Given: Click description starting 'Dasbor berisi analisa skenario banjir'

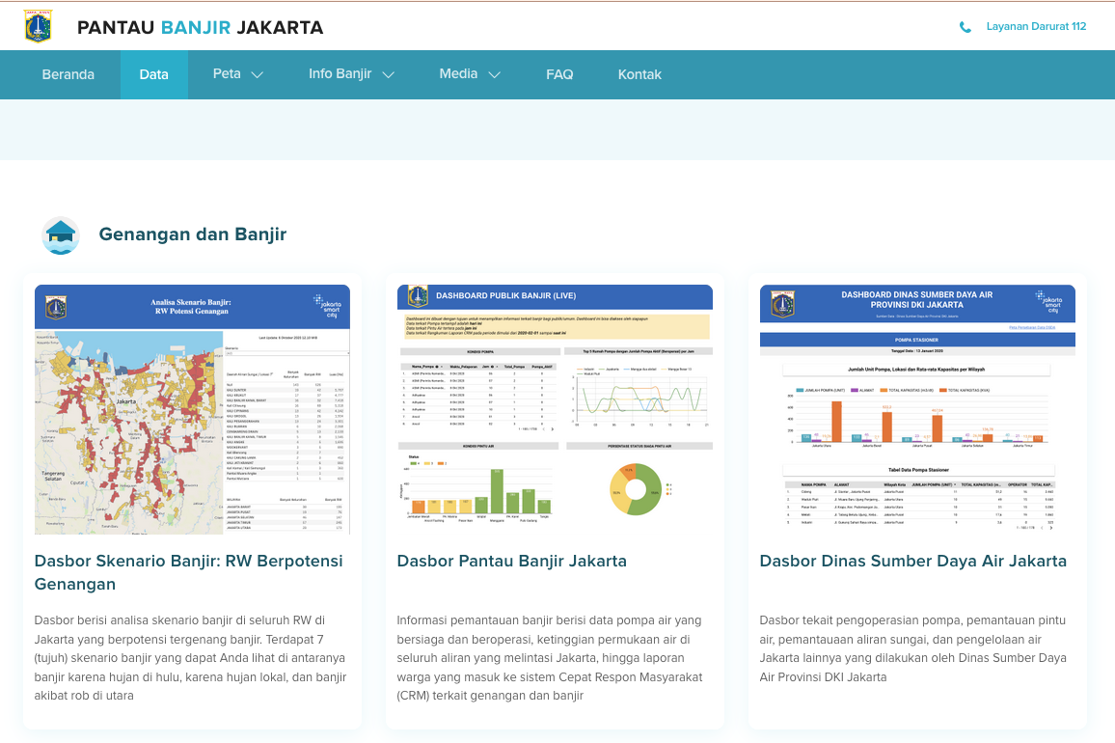Looking at the screenshot, I should pyautogui.click(x=191, y=657).
